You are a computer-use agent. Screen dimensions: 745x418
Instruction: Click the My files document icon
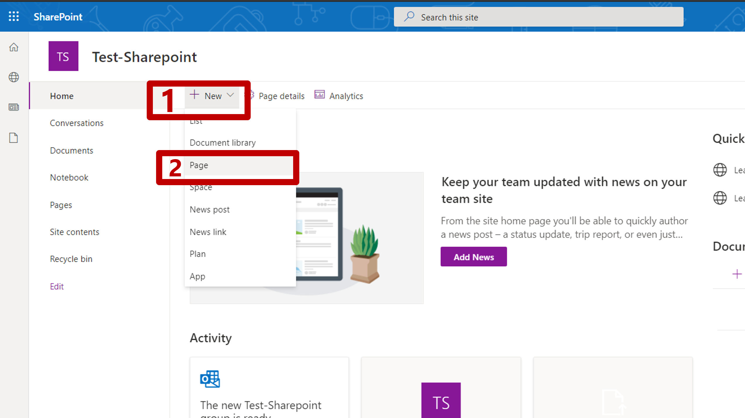(x=14, y=138)
